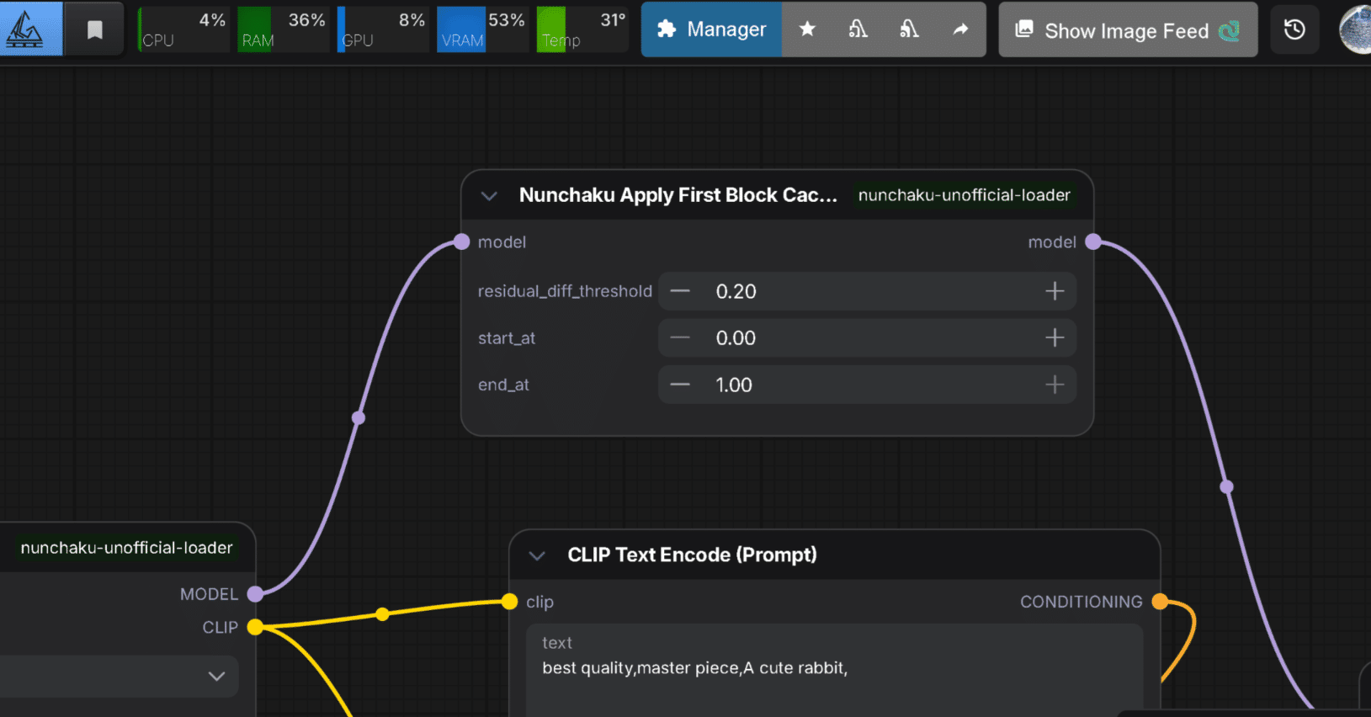
Task: Increase start_at value with plus button
Action: click(x=1055, y=338)
